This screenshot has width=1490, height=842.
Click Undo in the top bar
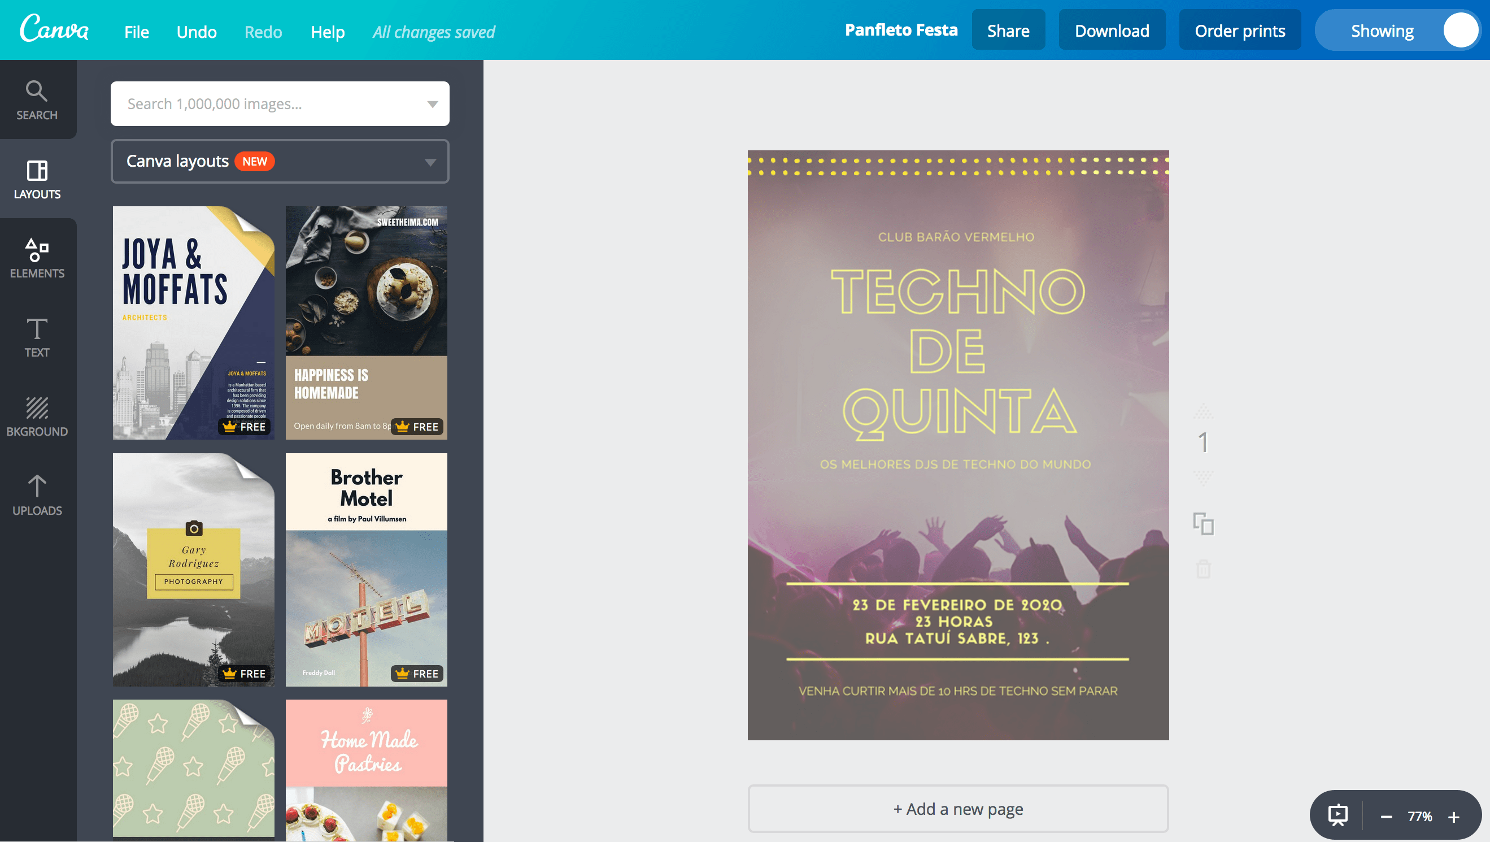click(197, 32)
